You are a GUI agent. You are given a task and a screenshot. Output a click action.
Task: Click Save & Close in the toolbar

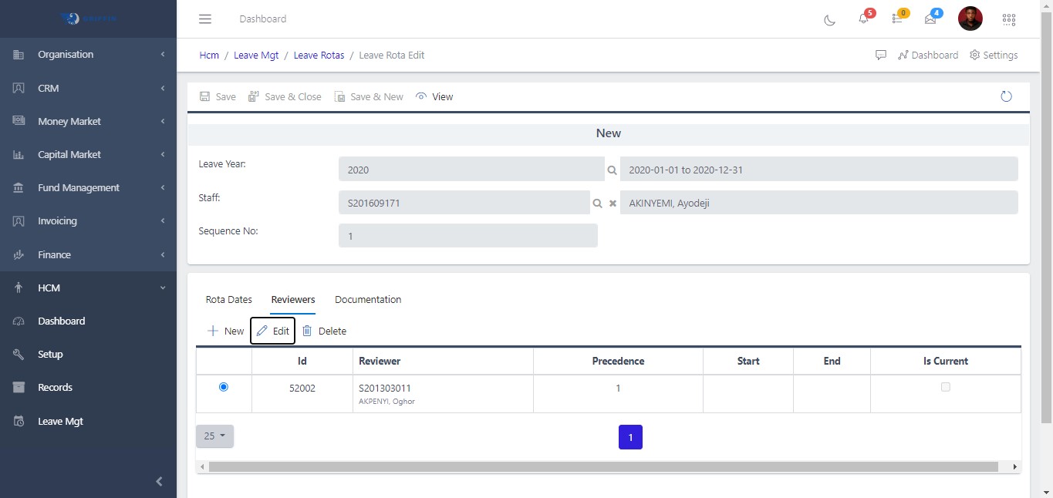(x=285, y=96)
